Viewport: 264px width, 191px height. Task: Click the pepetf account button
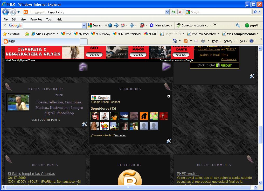click(253, 25)
